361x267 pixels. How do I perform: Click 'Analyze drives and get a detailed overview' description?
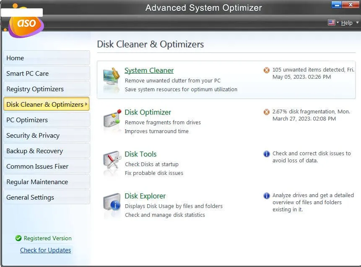tap(313, 202)
